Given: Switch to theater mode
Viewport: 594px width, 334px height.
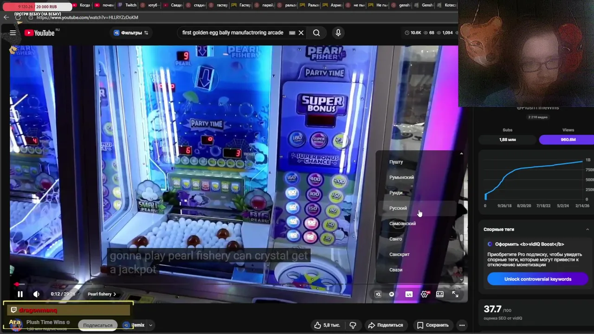Looking at the screenshot, I should tap(440, 294).
